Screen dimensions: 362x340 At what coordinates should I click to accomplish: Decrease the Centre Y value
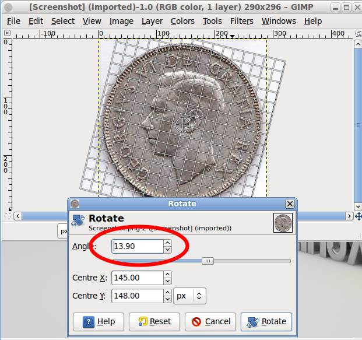[x=168, y=299]
